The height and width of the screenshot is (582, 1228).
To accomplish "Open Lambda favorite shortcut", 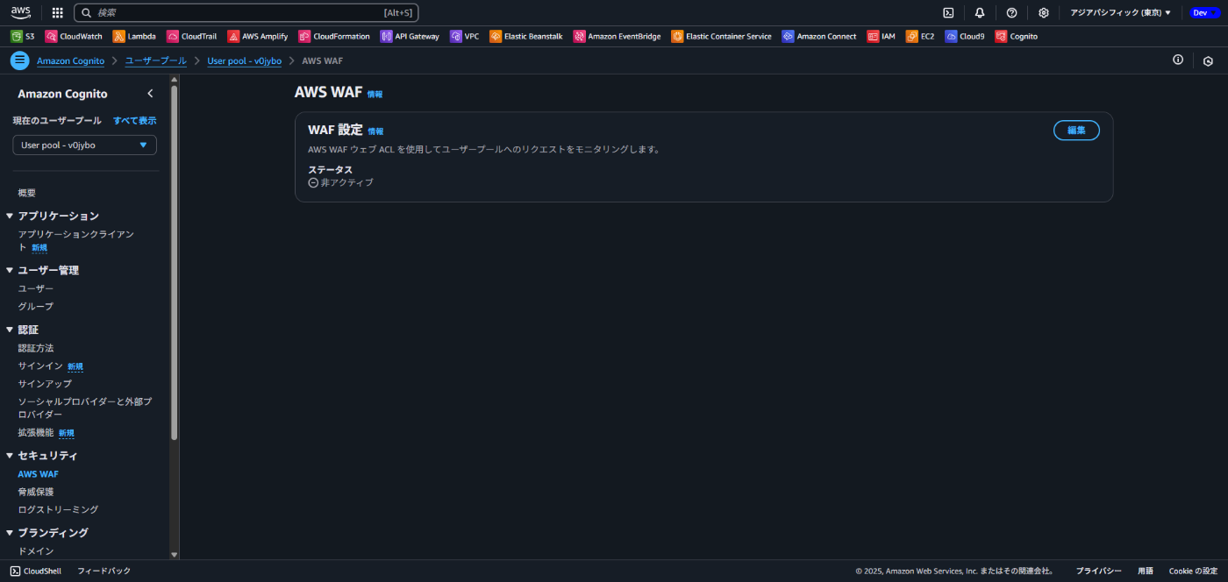I will tap(134, 37).
